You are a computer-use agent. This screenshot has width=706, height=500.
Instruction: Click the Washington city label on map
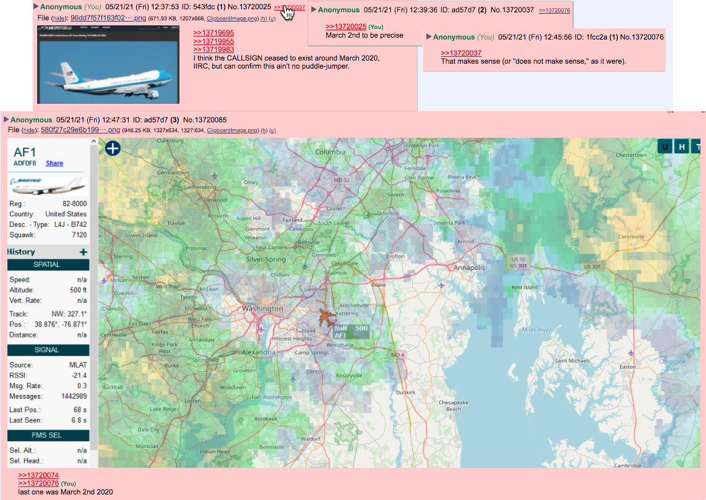pos(262,308)
